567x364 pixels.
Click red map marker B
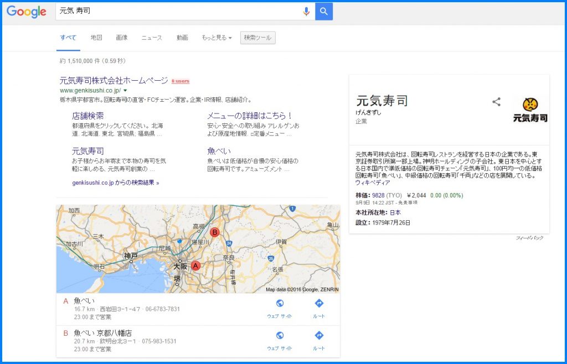215,232
